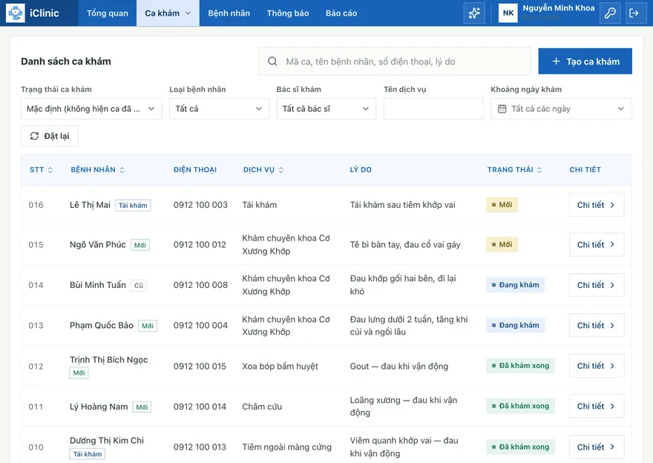Image resolution: width=653 pixels, height=463 pixels.
Task: Click the user name Nguyễn Minh Khoa
Action: pos(559,8)
